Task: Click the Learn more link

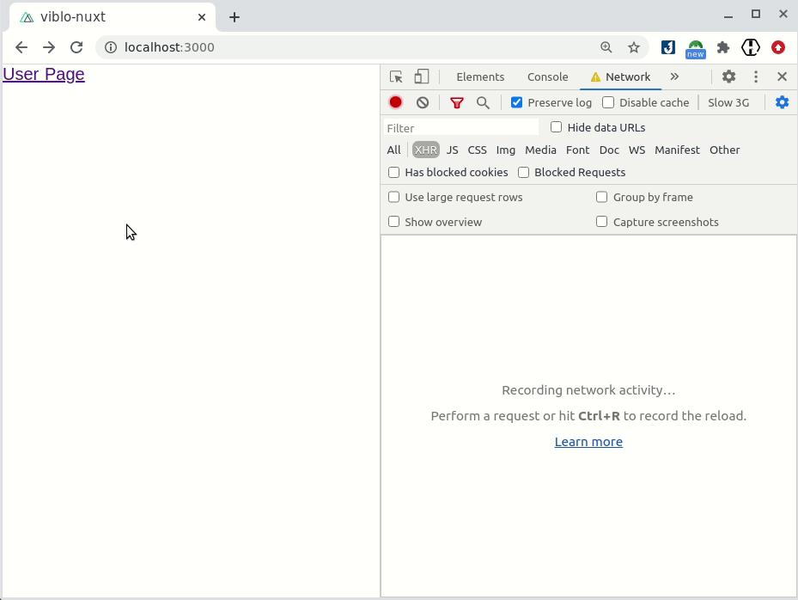Action: pyautogui.click(x=588, y=441)
